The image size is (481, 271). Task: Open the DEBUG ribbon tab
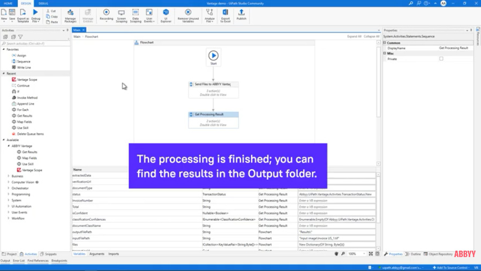coord(43,3)
